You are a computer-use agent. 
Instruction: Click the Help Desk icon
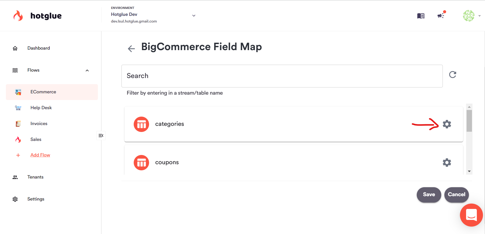(18, 108)
